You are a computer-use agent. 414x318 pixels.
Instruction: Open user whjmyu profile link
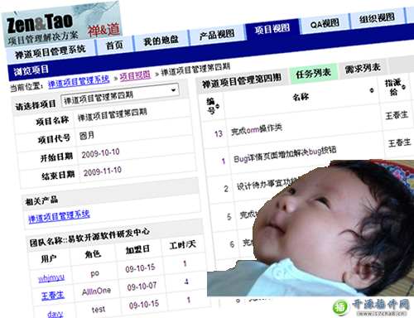click(51, 277)
